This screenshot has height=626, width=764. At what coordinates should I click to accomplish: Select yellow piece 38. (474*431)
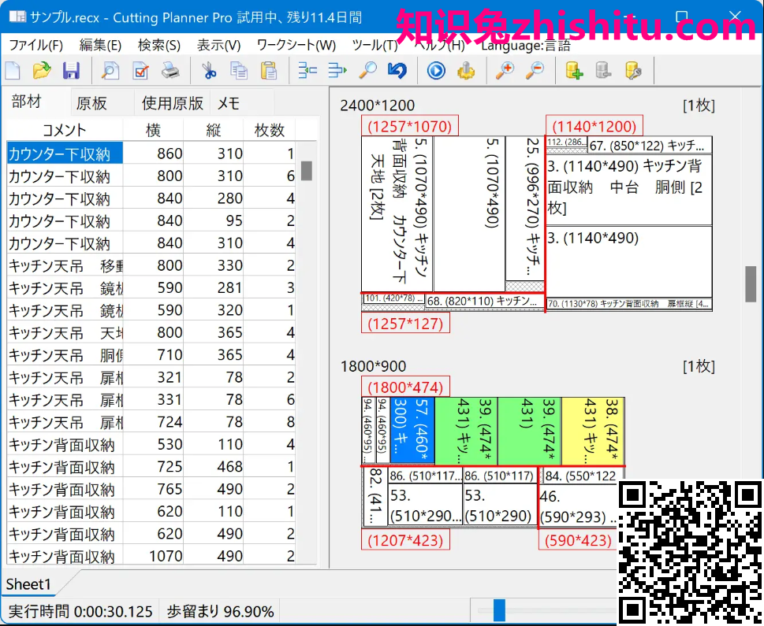[593, 431]
